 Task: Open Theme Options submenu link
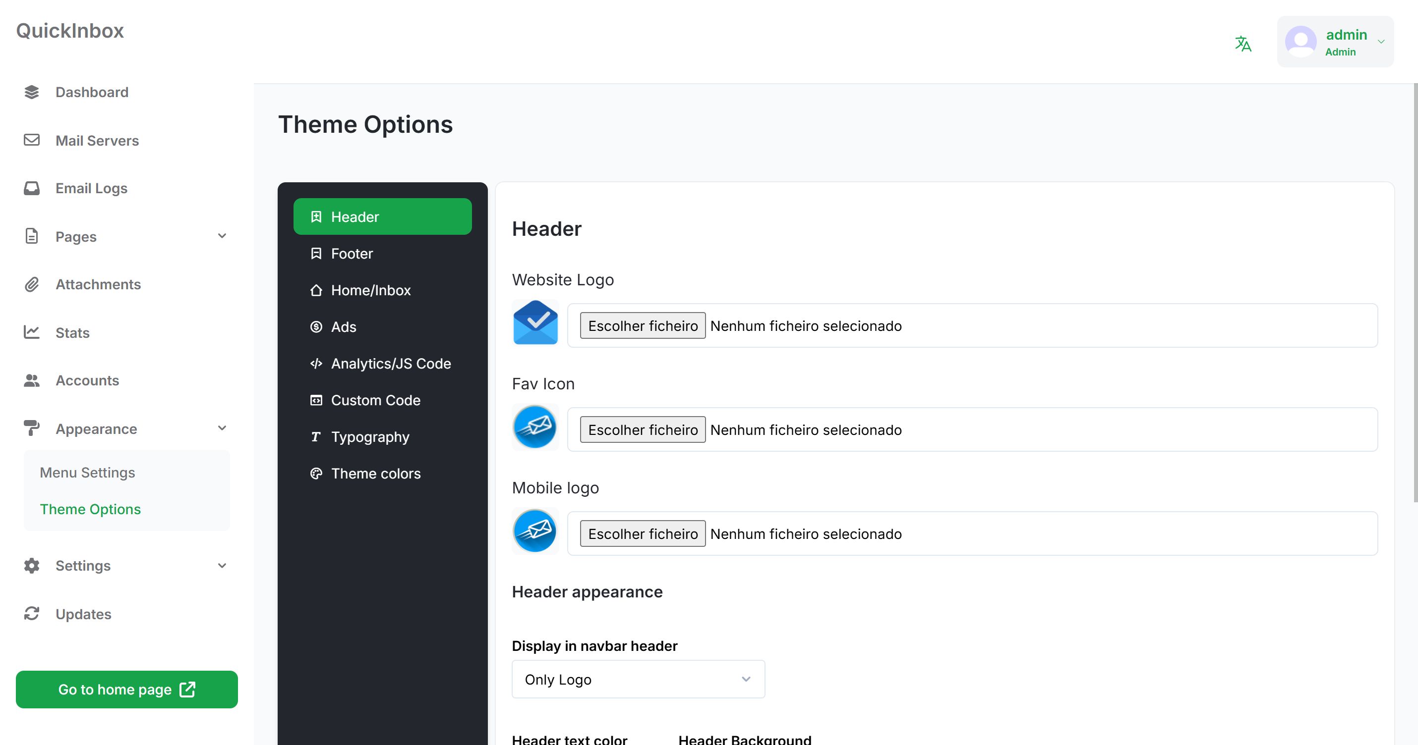(90, 509)
